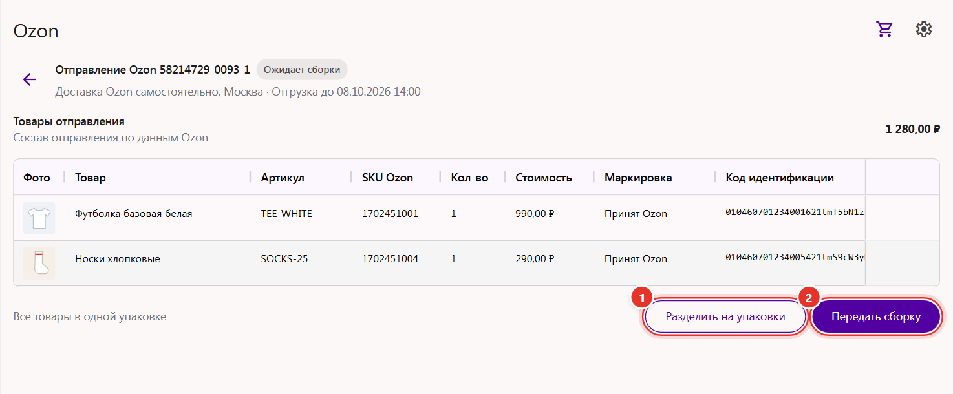Click the price "990,00 ₽"
Image resolution: width=953 pixels, height=394 pixels.
click(535, 214)
